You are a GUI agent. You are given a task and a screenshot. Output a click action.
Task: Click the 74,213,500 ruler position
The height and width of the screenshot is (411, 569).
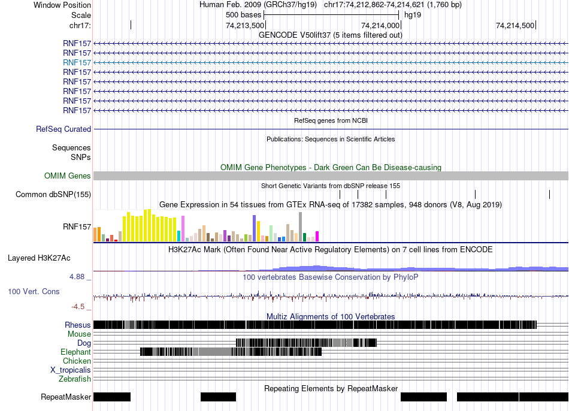coord(245,25)
